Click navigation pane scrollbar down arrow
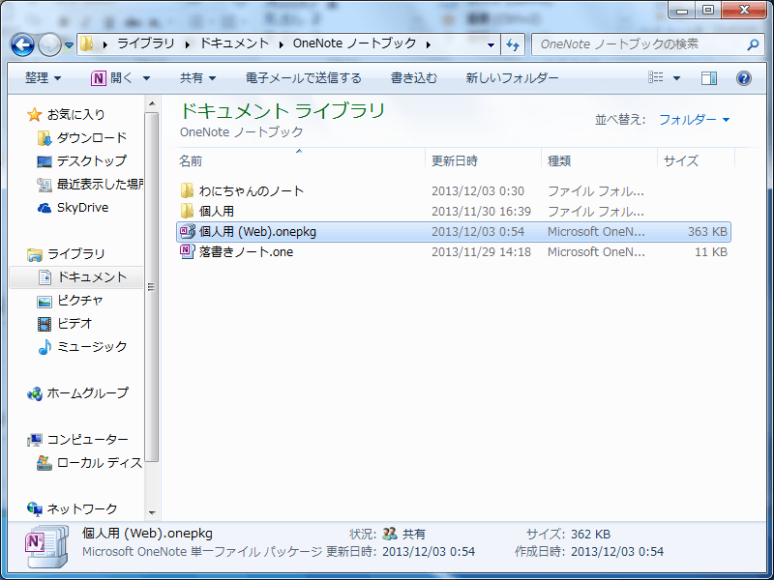774x580 pixels. point(152,513)
